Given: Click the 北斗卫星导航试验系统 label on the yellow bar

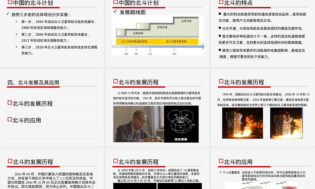Looking at the screenshot, I should coord(134,41).
